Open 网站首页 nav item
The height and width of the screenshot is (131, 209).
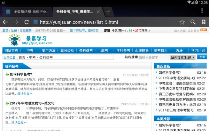point(11,51)
